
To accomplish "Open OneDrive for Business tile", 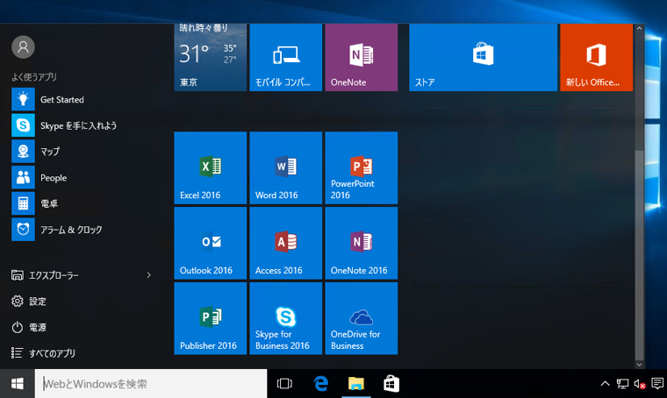I will pos(362,318).
